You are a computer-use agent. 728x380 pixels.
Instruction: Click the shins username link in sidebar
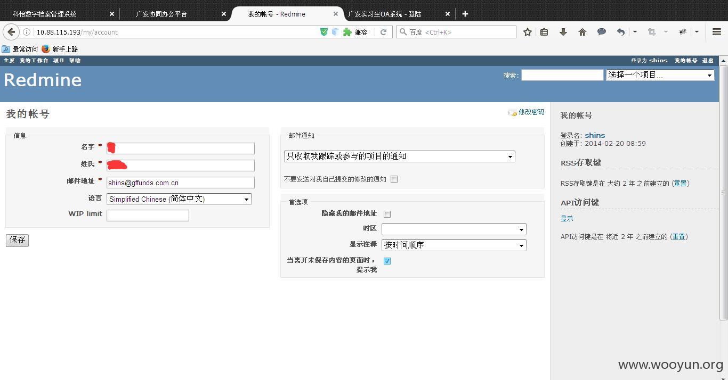595,135
